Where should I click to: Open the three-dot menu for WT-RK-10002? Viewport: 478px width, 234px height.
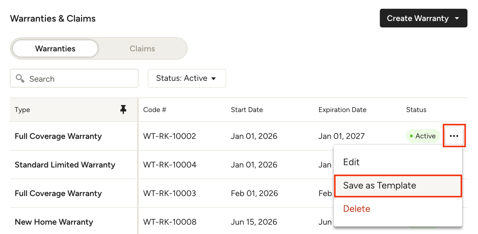(454, 136)
